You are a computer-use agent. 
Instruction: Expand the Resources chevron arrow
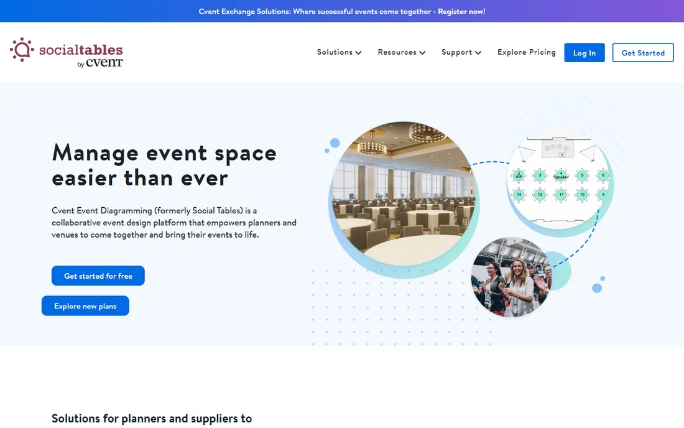(x=422, y=53)
